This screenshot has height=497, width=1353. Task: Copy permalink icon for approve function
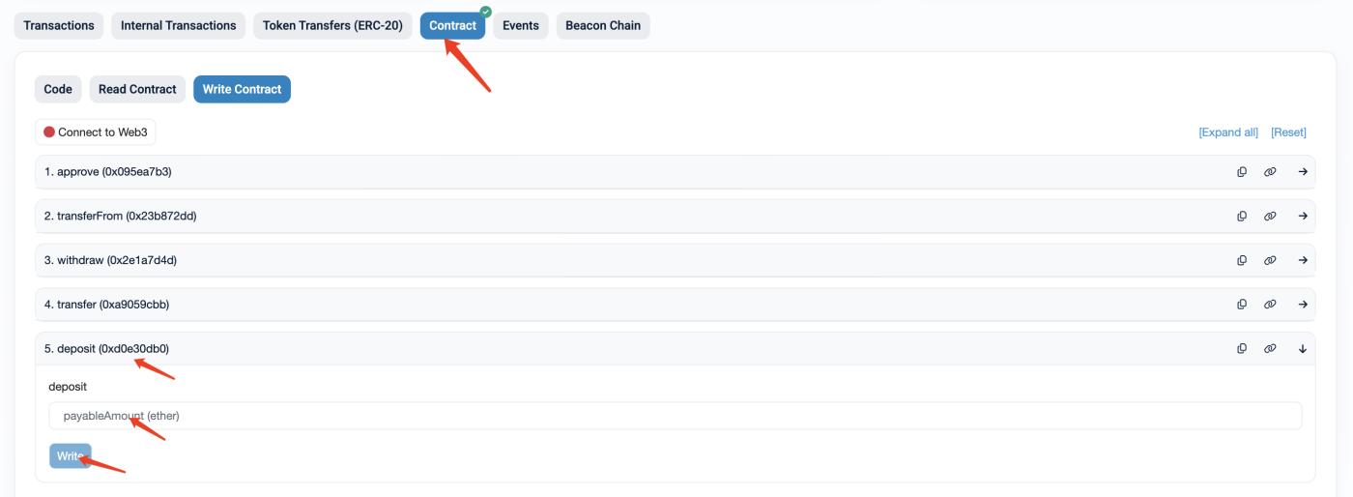tap(1270, 172)
